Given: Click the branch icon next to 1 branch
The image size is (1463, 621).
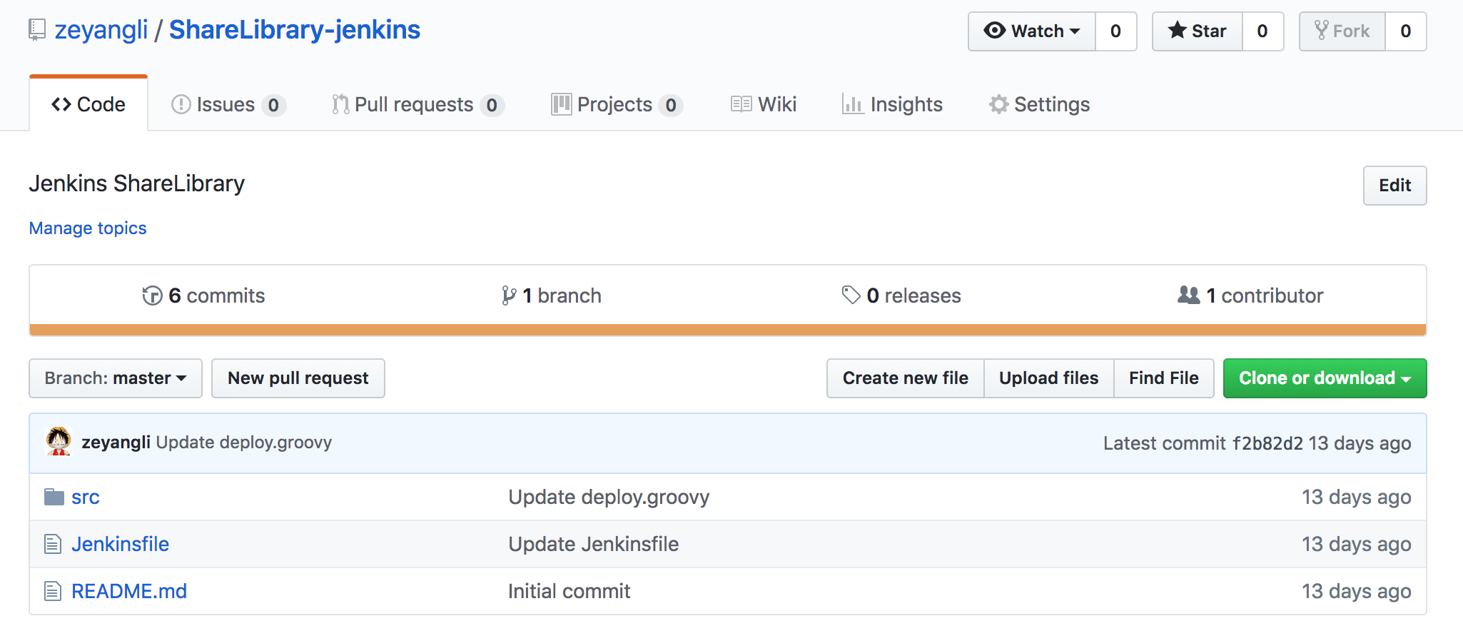Looking at the screenshot, I should (x=508, y=296).
